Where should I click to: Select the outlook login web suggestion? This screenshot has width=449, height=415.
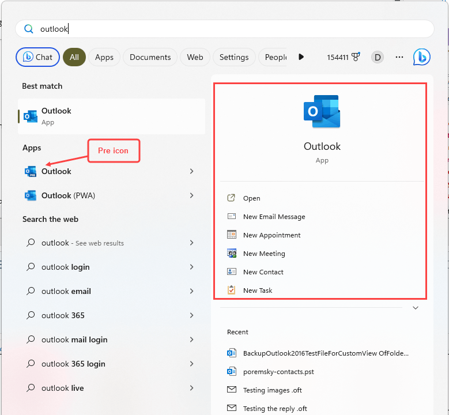(65, 267)
